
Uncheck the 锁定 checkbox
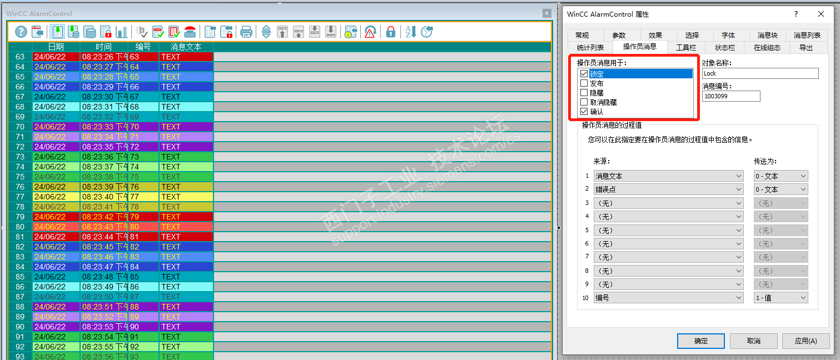[584, 74]
